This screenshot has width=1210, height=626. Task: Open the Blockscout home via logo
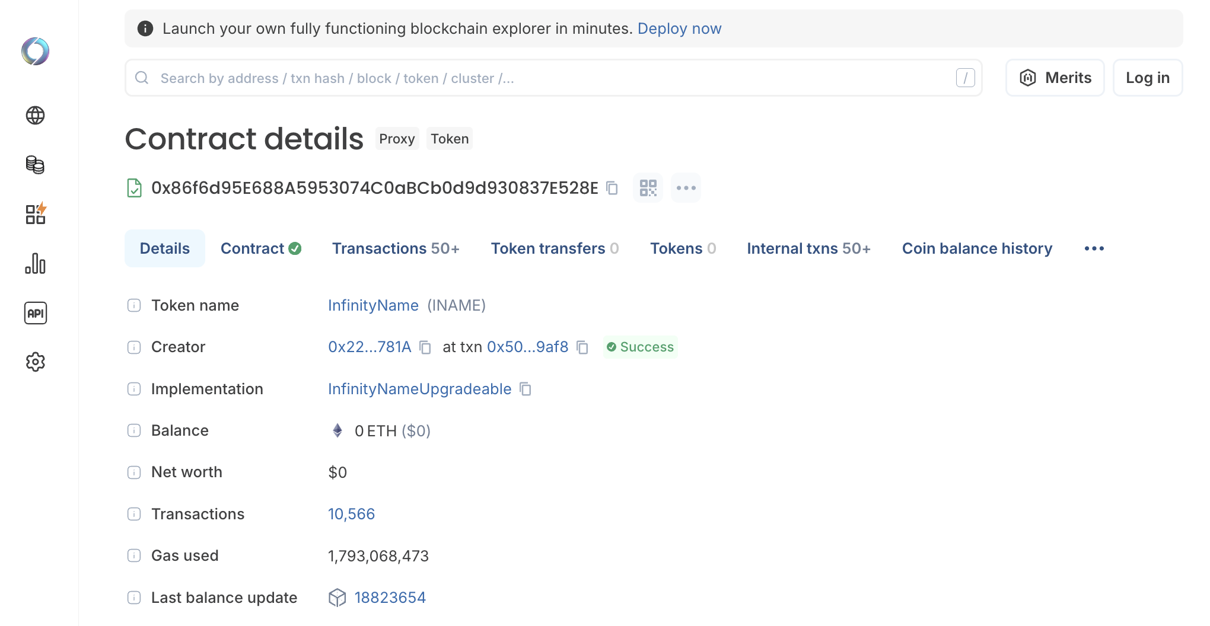[35, 52]
